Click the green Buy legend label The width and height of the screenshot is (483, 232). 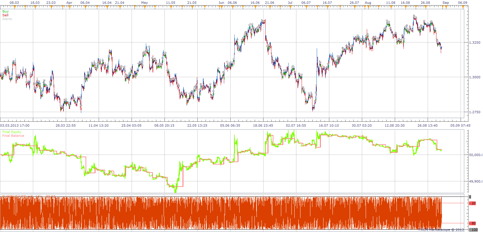pos(6,11)
